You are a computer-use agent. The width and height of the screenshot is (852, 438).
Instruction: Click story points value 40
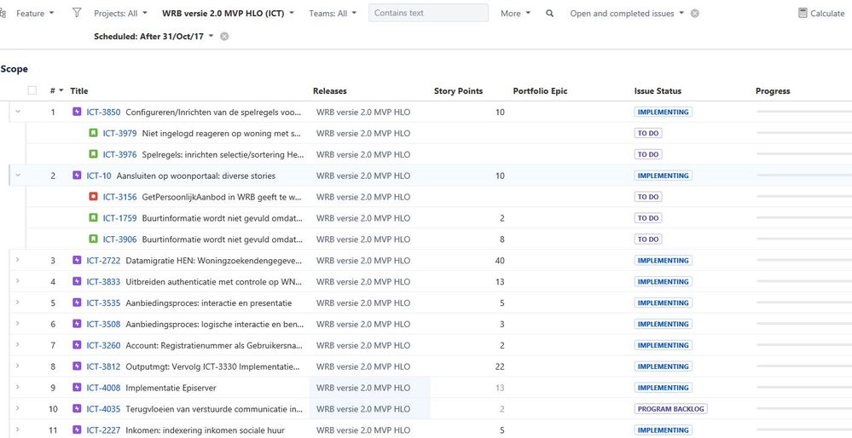(500, 261)
